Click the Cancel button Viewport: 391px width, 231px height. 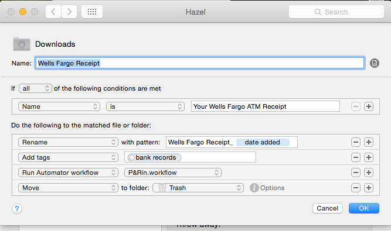point(328,208)
